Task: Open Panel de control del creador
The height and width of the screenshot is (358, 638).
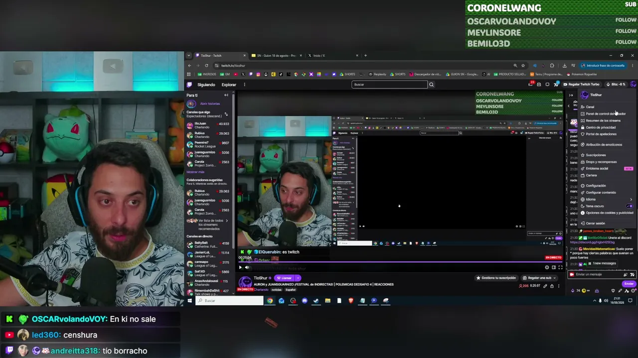Action: [x=606, y=114]
